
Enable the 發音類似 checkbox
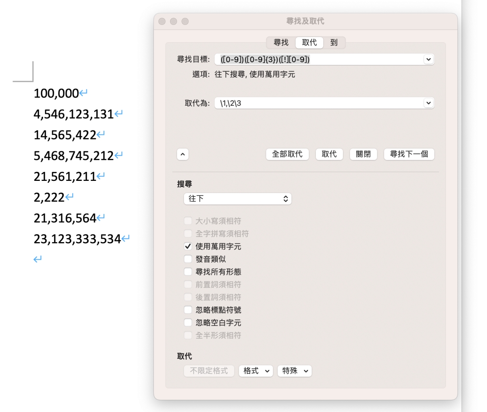[x=188, y=259]
